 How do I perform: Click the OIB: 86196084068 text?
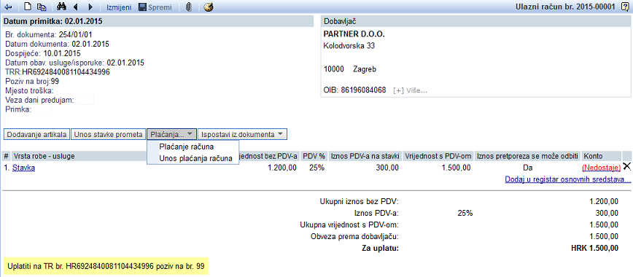tap(355, 90)
